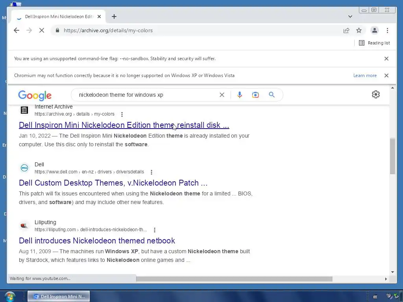Click the keyboard tray icon
The image size is (403, 302).
(375, 297)
